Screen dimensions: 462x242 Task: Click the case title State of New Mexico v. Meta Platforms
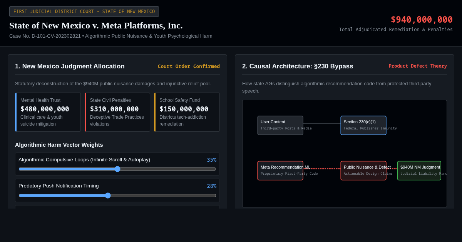coord(96,25)
